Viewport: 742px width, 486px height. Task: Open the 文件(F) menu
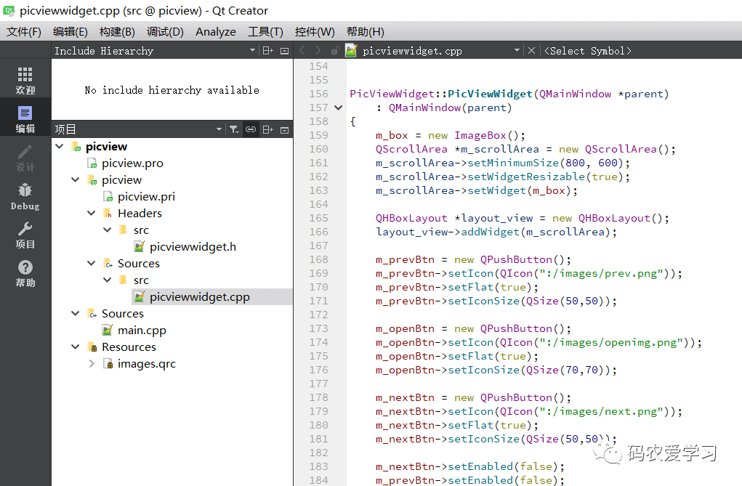(x=24, y=32)
